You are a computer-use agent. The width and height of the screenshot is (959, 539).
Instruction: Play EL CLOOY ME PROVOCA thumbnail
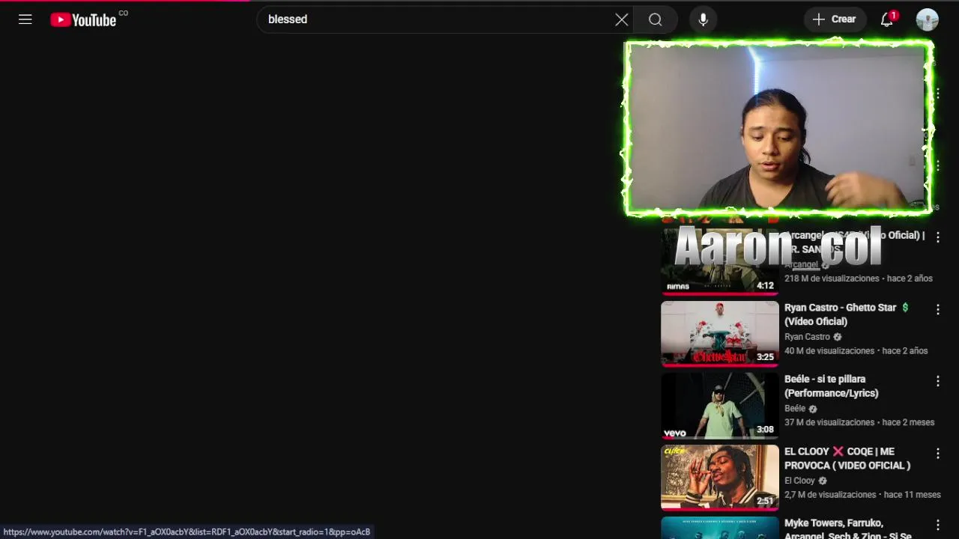(x=720, y=478)
